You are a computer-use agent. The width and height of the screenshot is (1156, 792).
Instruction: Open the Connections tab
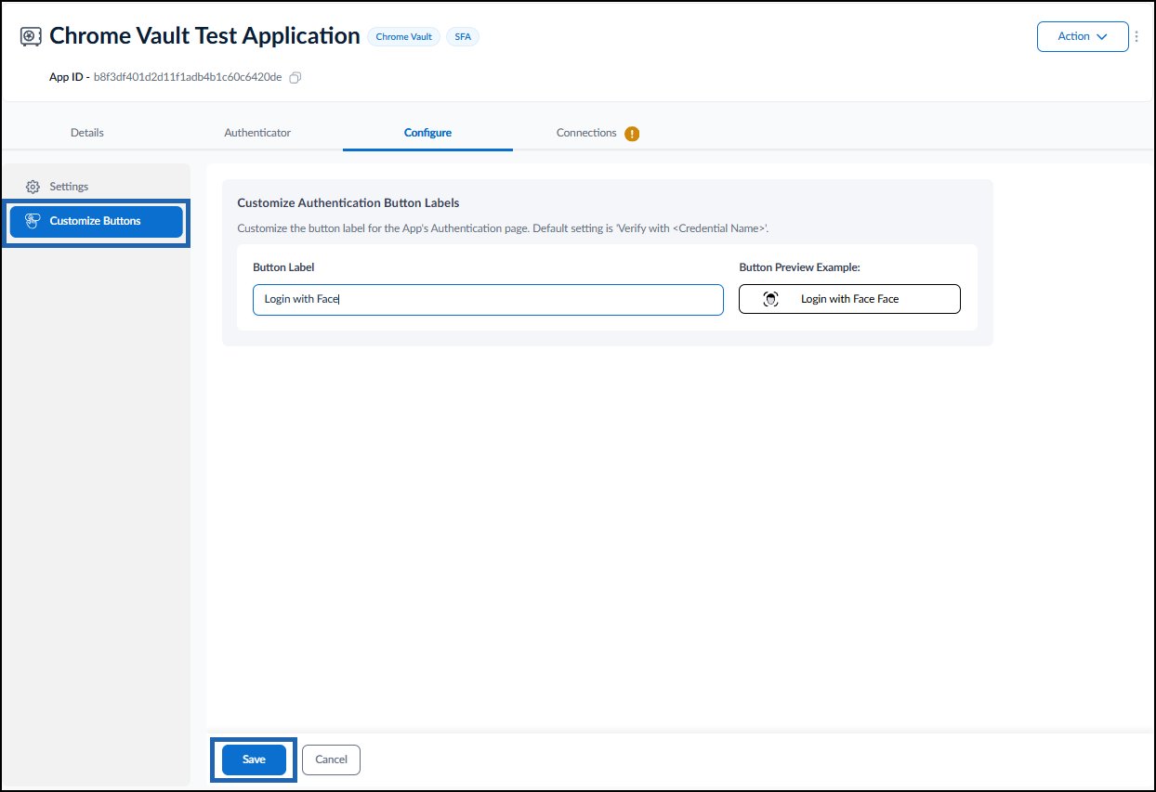tap(586, 133)
